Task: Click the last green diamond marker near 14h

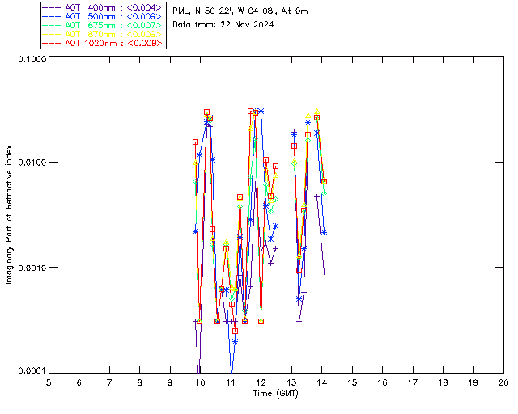Action: click(x=324, y=193)
